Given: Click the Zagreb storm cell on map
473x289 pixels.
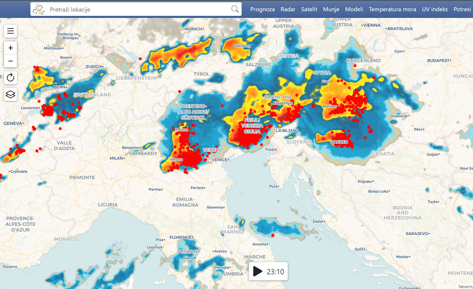Looking at the screenshot, I should click(338, 140).
